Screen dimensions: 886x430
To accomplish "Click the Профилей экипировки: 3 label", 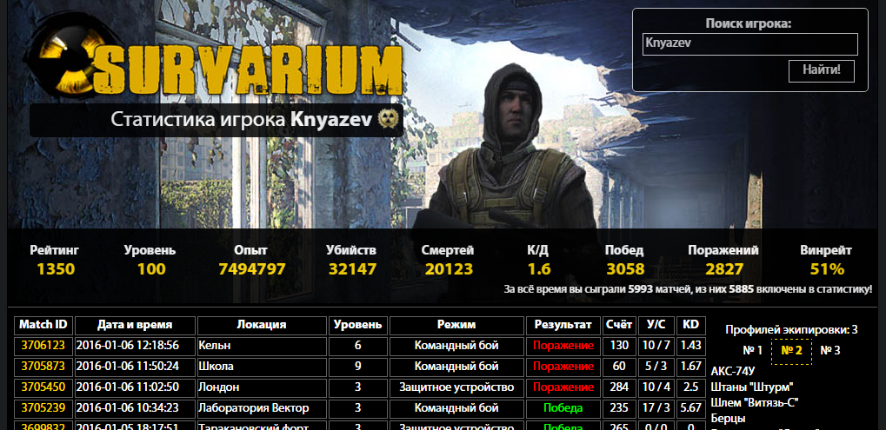I will coord(791,330).
